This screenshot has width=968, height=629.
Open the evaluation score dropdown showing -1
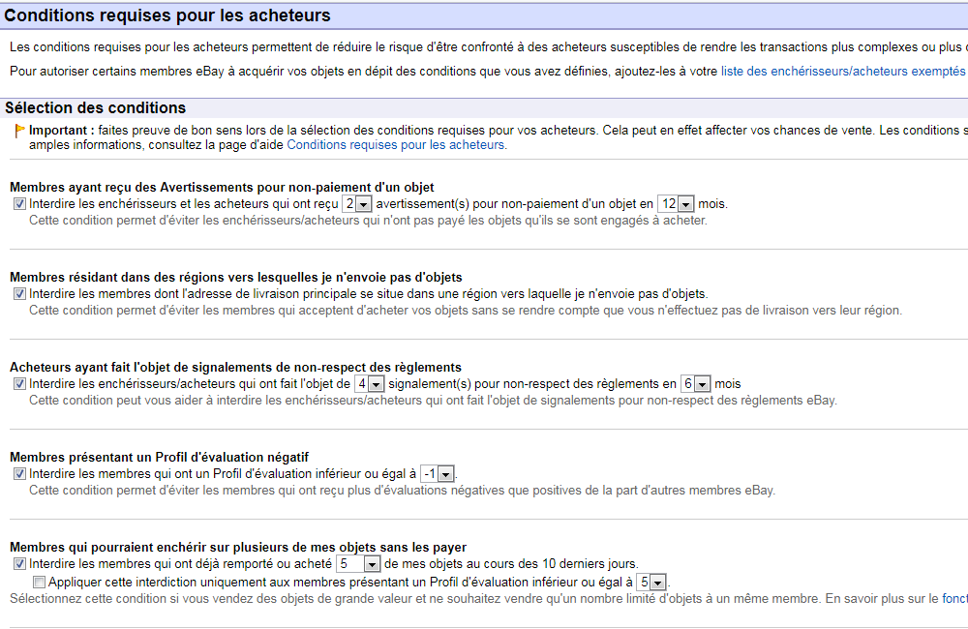438,474
